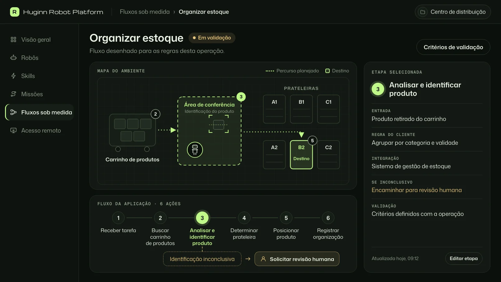Click the Robôs robot icon in sidebar
The height and width of the screenshot is (282, 501).
coord(13,58)
